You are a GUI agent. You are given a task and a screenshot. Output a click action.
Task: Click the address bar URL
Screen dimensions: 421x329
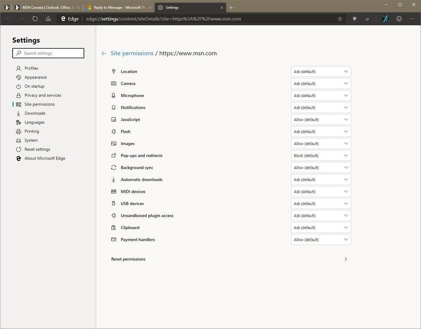pos(163,19)
